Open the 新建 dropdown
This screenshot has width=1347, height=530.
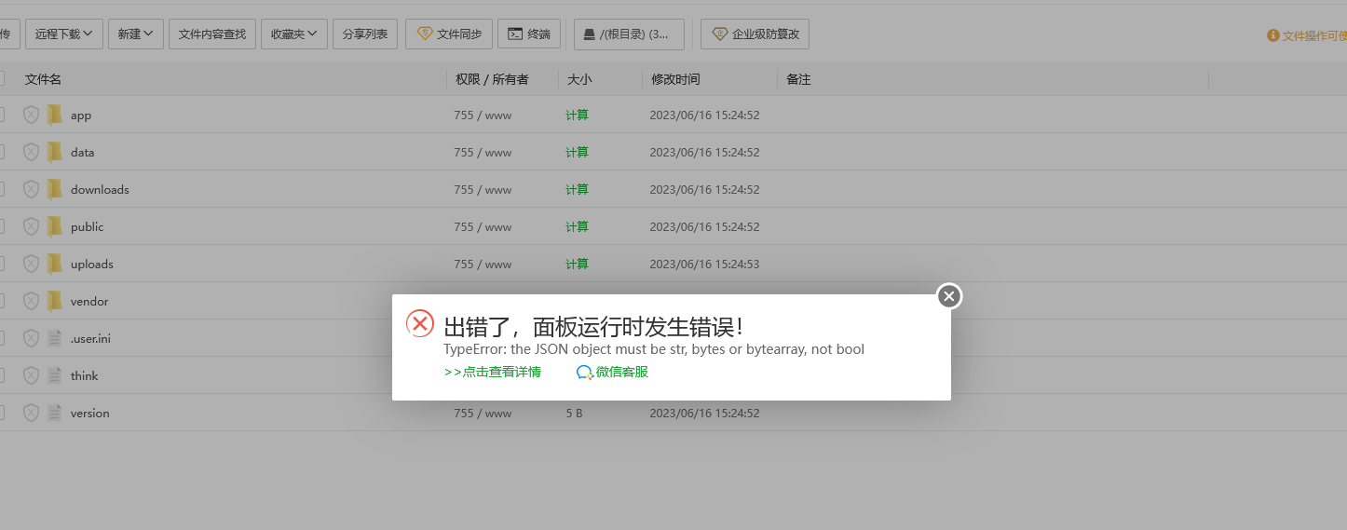[136, 34]
